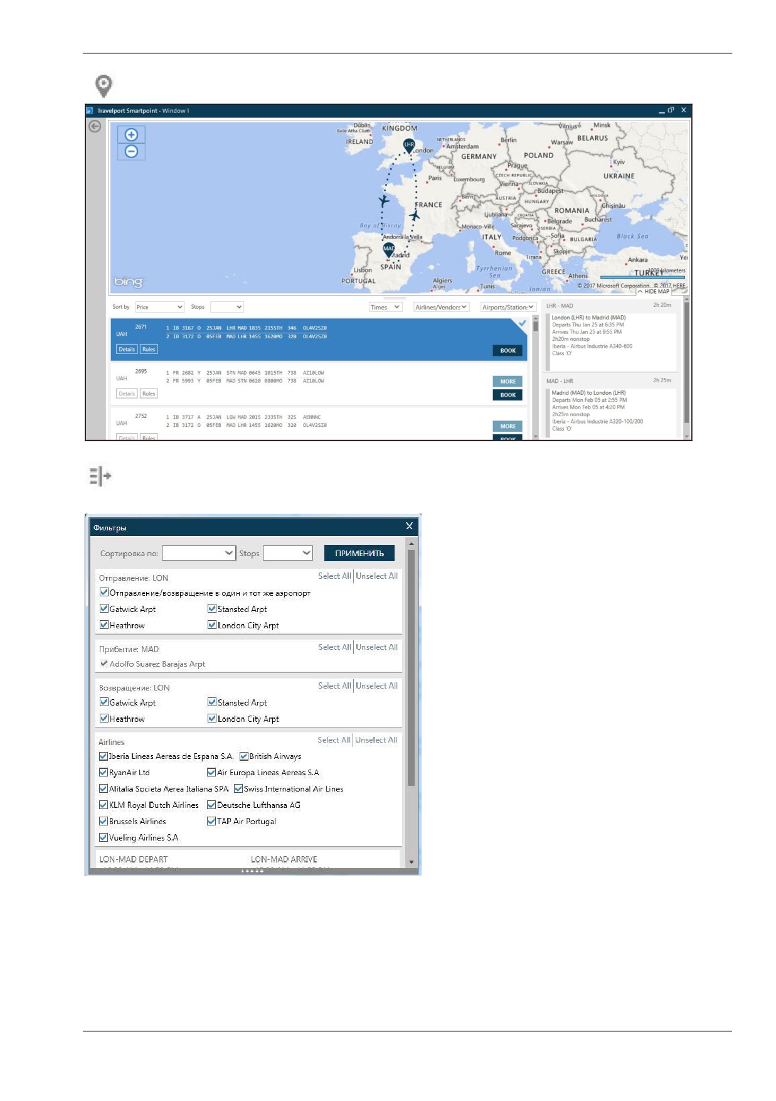Toggle RyanAir Ltd checkbox
The width and height of the screenshot is (776, 1101).
104,772
